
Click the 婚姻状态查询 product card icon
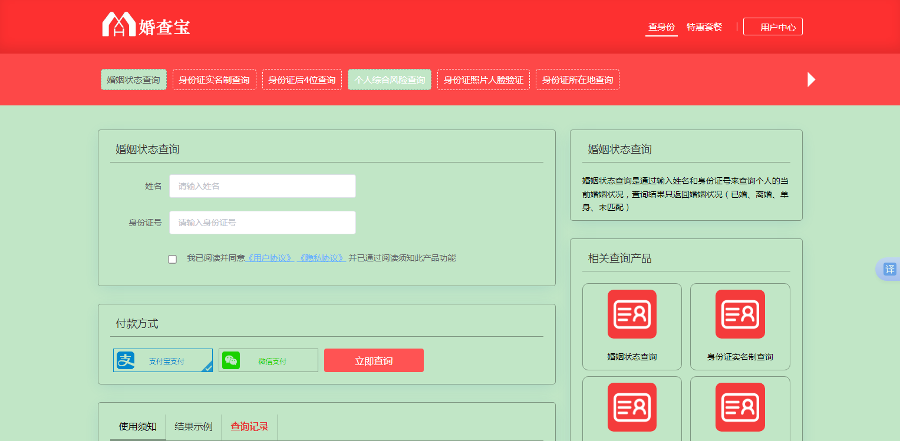(x=631, y=314)
